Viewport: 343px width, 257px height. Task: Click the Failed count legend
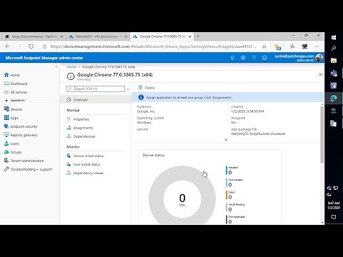pyautogui.click(x=231, y=195)
